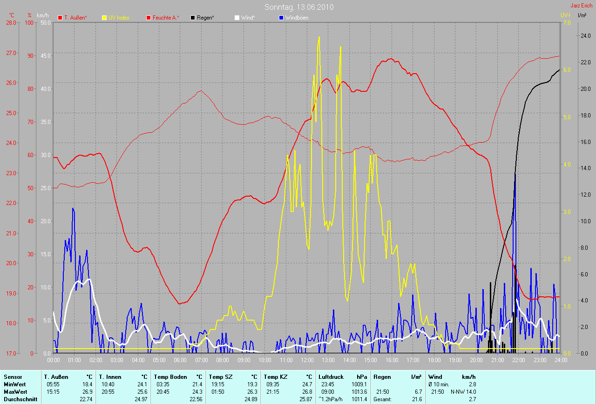Select the 'T. Außen*' legend label
This screenshot has height=404, width=596.
click(x=75, y=18)
